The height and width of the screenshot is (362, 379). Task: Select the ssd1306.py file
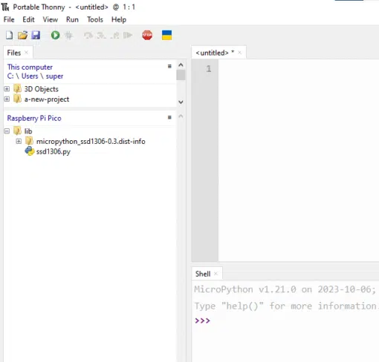(x=53, y=151)
